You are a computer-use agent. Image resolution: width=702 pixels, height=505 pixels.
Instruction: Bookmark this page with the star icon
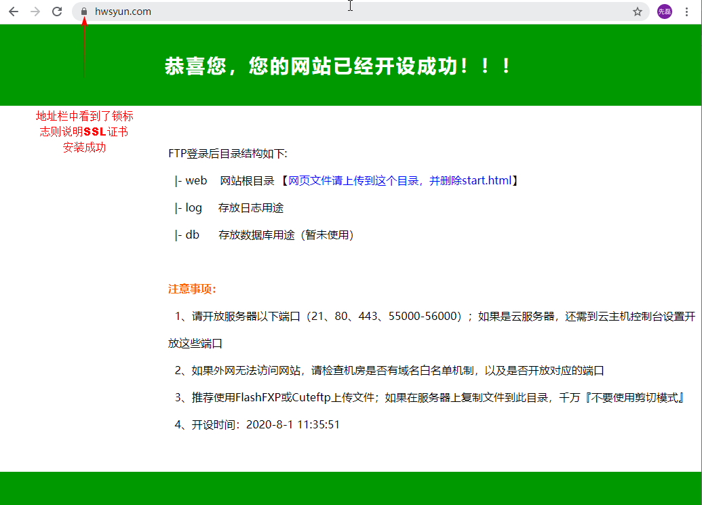pos(638,12)
